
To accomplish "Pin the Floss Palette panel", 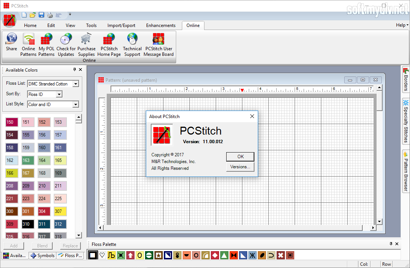I will [391, 244].
